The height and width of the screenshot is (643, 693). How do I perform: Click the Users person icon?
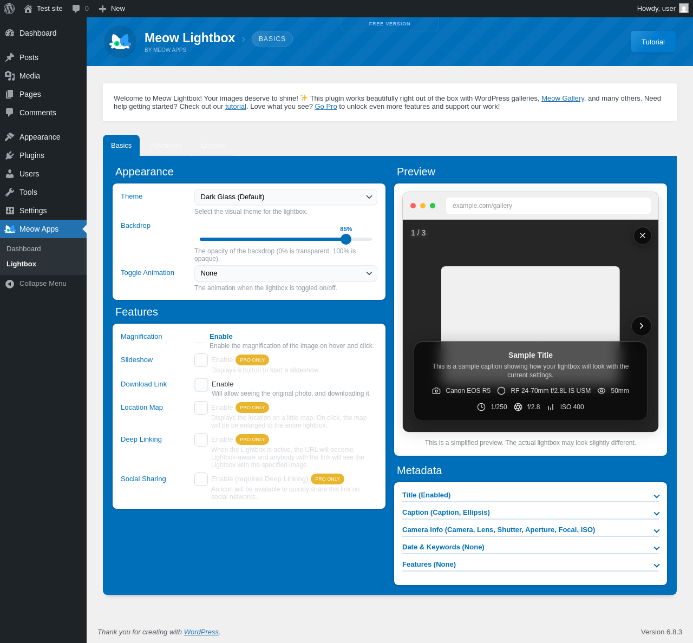[10, 174]
